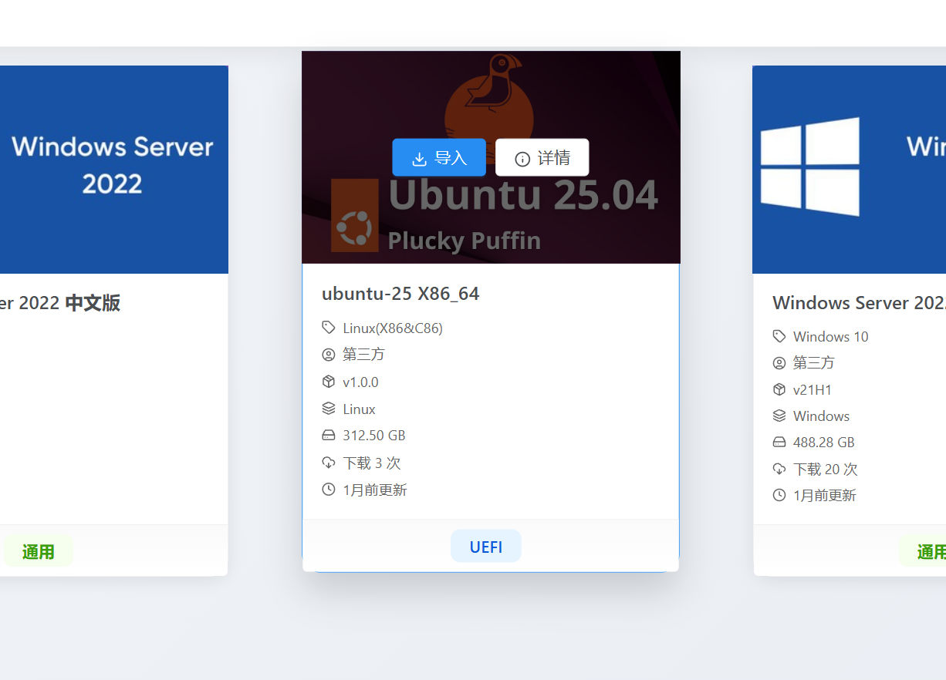The image size is (946, 680).
Task: Click the cube version icon next to v1.0.0
Action: (329, 382)
